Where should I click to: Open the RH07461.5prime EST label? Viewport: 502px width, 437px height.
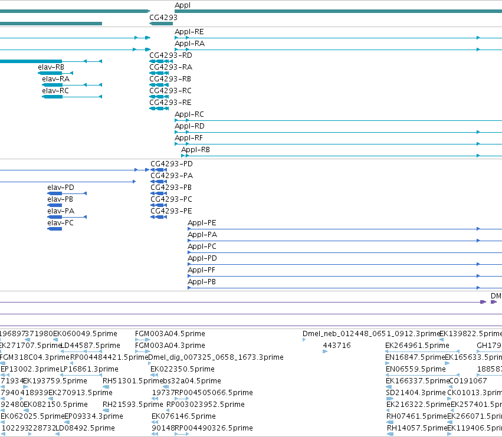click(x=416, y=417)
